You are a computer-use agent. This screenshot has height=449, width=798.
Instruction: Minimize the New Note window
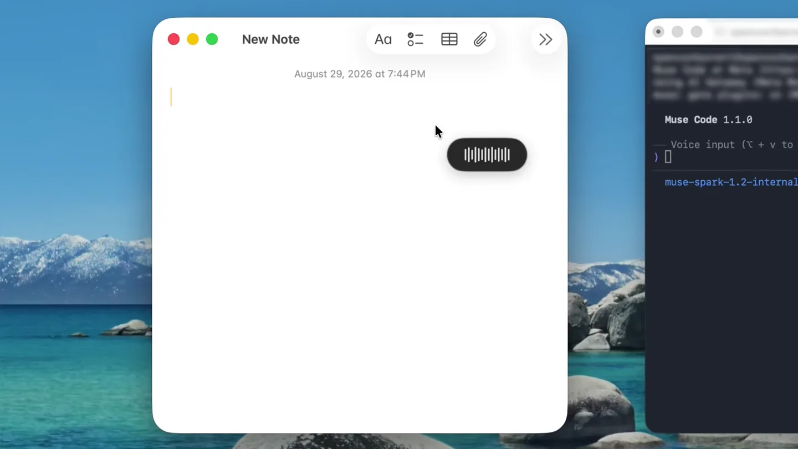(193, 39)
